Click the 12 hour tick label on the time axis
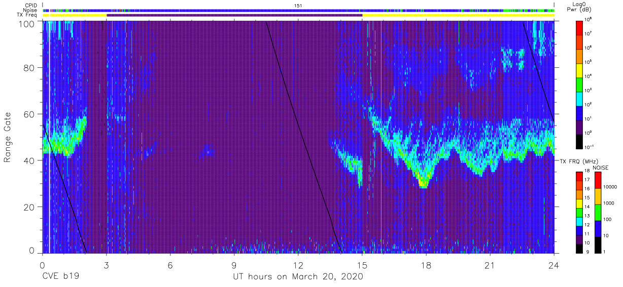Viewport: 623px width, 287px height. [298, 265]
